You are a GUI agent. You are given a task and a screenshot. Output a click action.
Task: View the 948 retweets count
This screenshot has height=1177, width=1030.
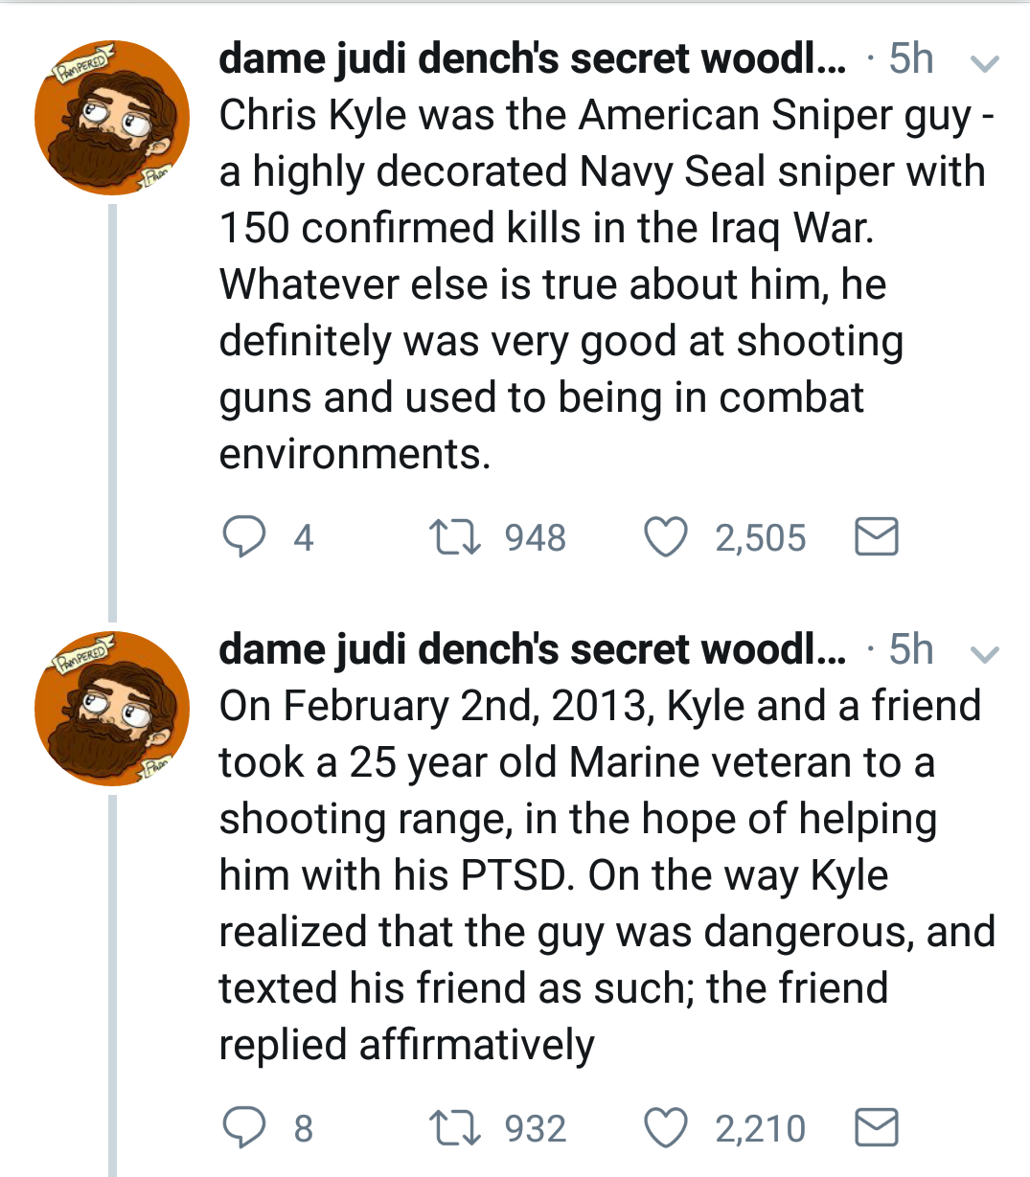click(x=536, y=538)
